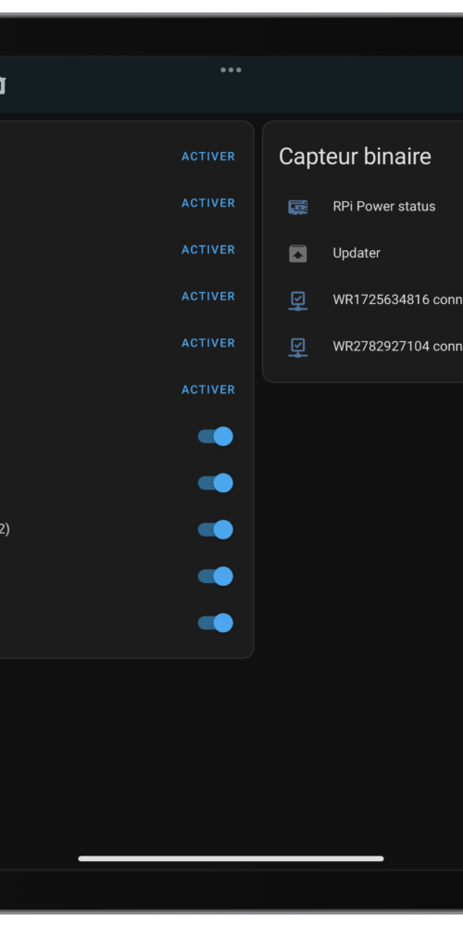Disable the first blue toggle switch
The image size is (463, 927).
(216, 437)
